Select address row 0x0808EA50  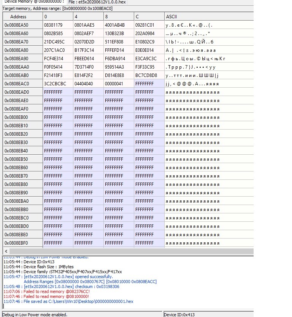(23, 25)
